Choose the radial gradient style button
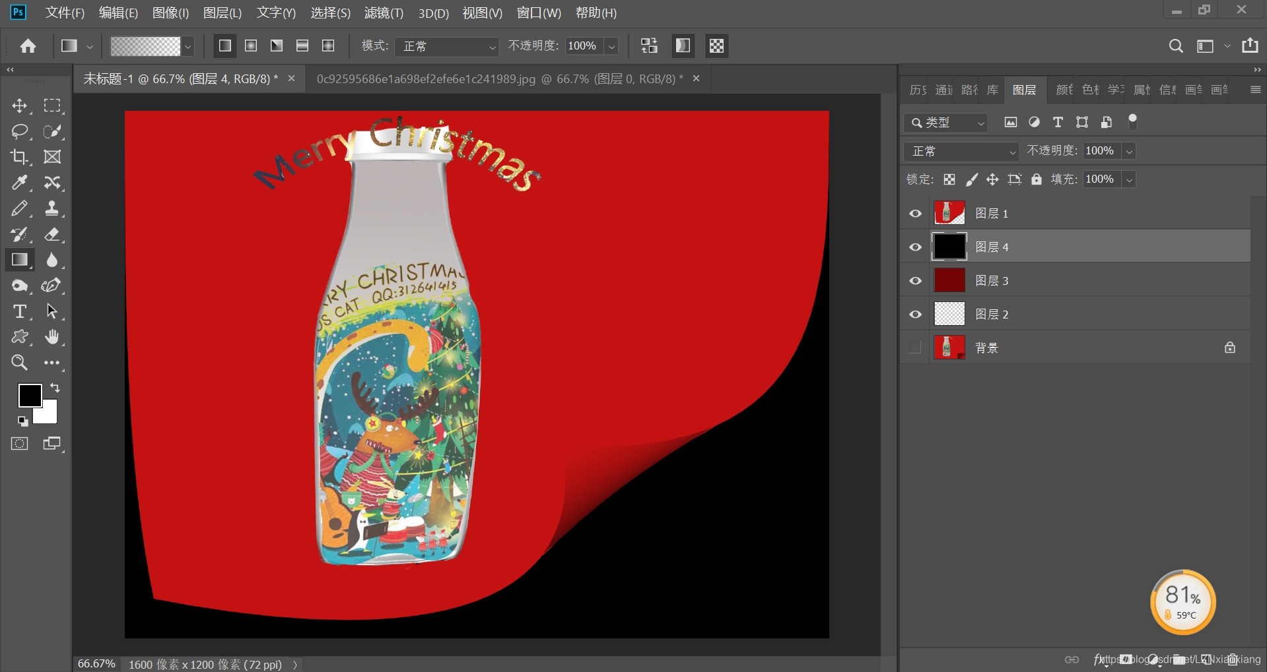 251,46
